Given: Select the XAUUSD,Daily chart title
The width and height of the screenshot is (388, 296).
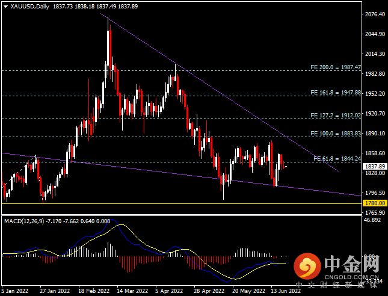Looking at the screenshot, I should [x=30, y=7].
